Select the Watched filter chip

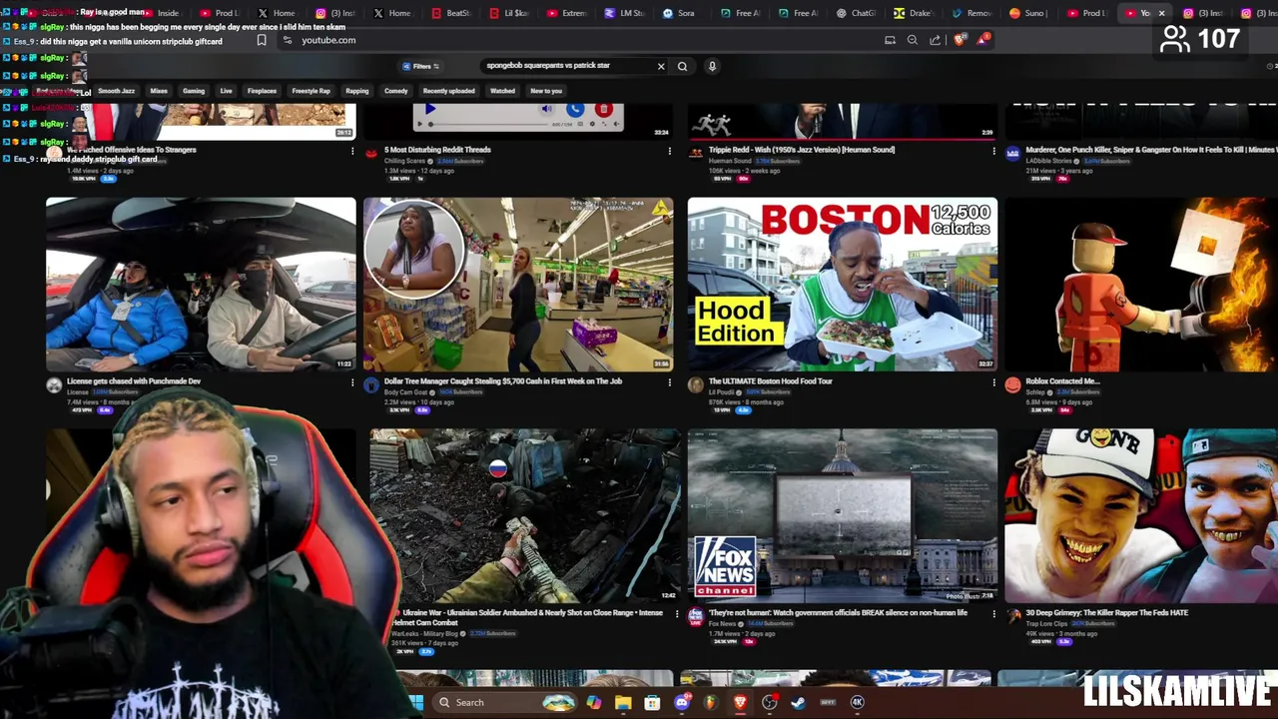(502, 91)
